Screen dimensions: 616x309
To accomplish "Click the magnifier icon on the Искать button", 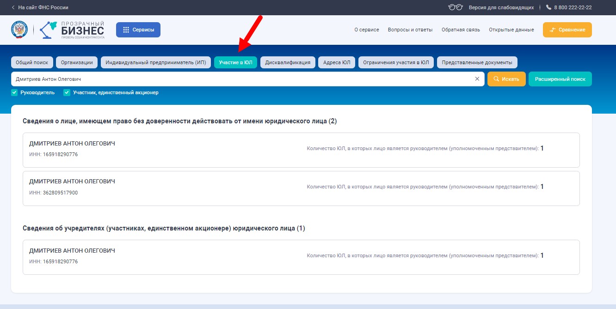I will click(497, 79).
